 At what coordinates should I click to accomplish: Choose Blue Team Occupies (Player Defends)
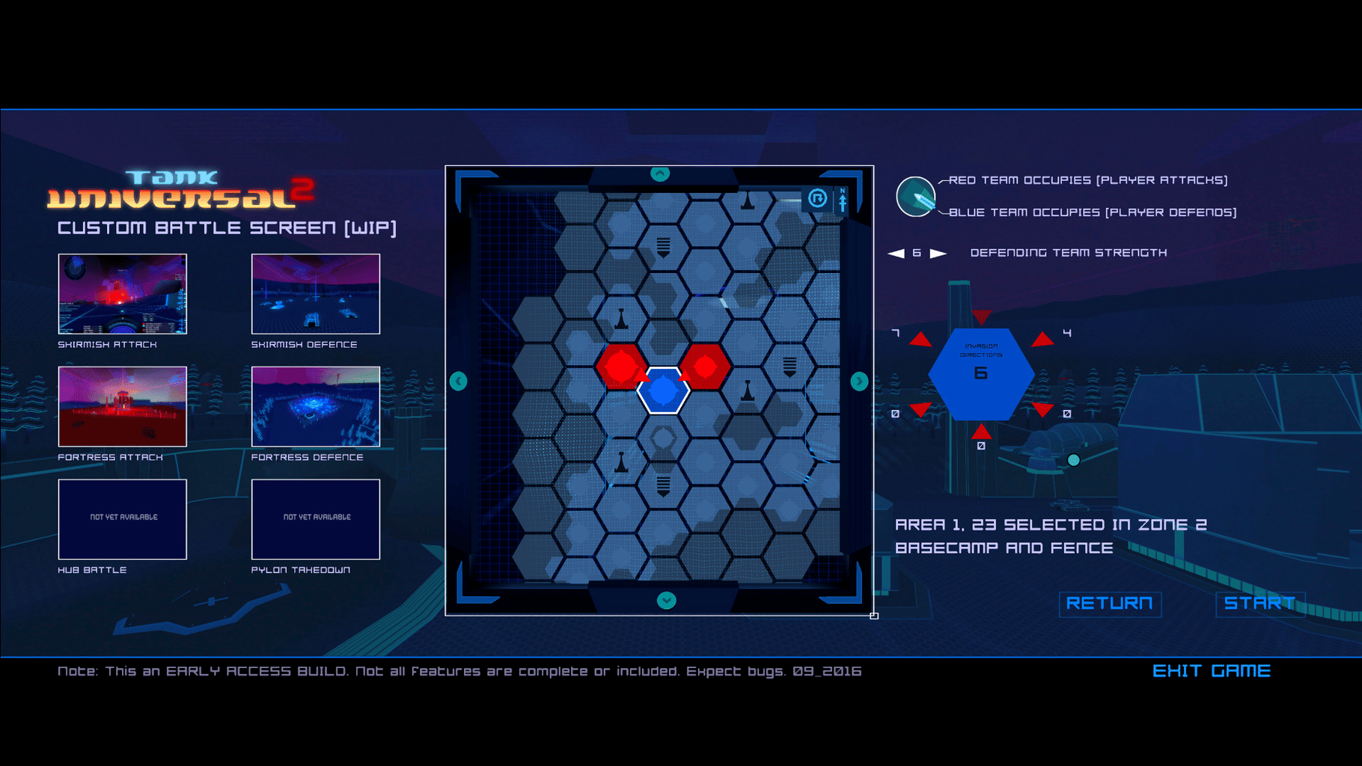(1093, 212)
